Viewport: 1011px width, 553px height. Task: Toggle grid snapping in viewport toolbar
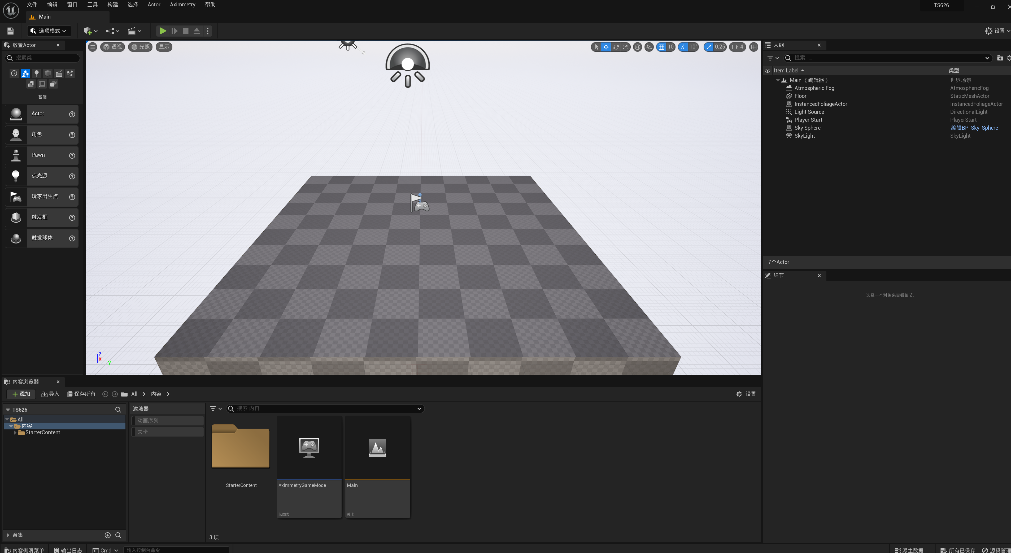[662, 47]
